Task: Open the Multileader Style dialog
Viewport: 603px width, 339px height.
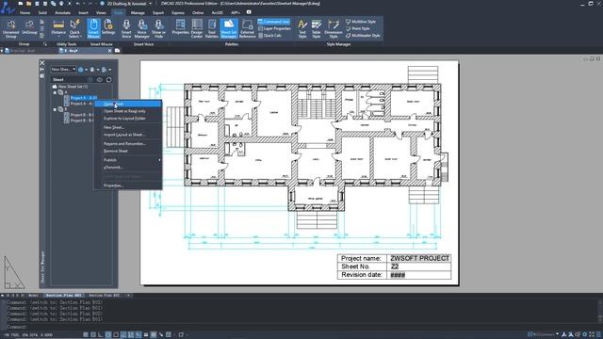Action: pos(363,36)
